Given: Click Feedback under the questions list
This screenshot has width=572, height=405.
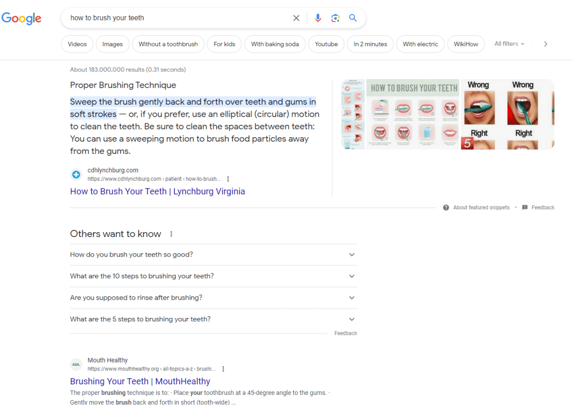Looking at the screenshot, I should (x=345, y=333).
